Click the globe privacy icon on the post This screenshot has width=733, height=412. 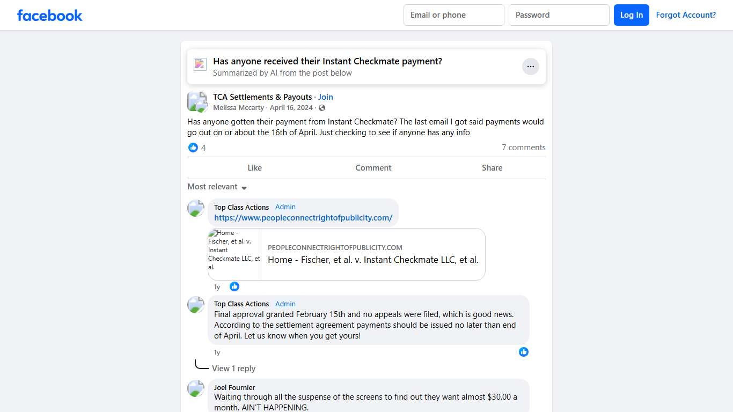(321, 107)
